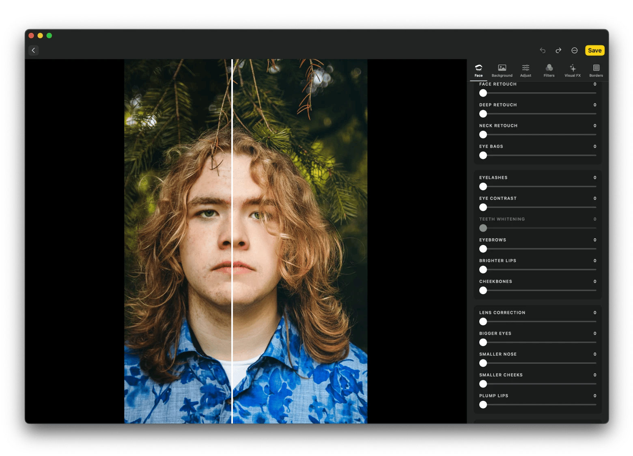Open the more options ellipsis menu
633x456 pixels.
pyautogui.click(x=575, y=50)
